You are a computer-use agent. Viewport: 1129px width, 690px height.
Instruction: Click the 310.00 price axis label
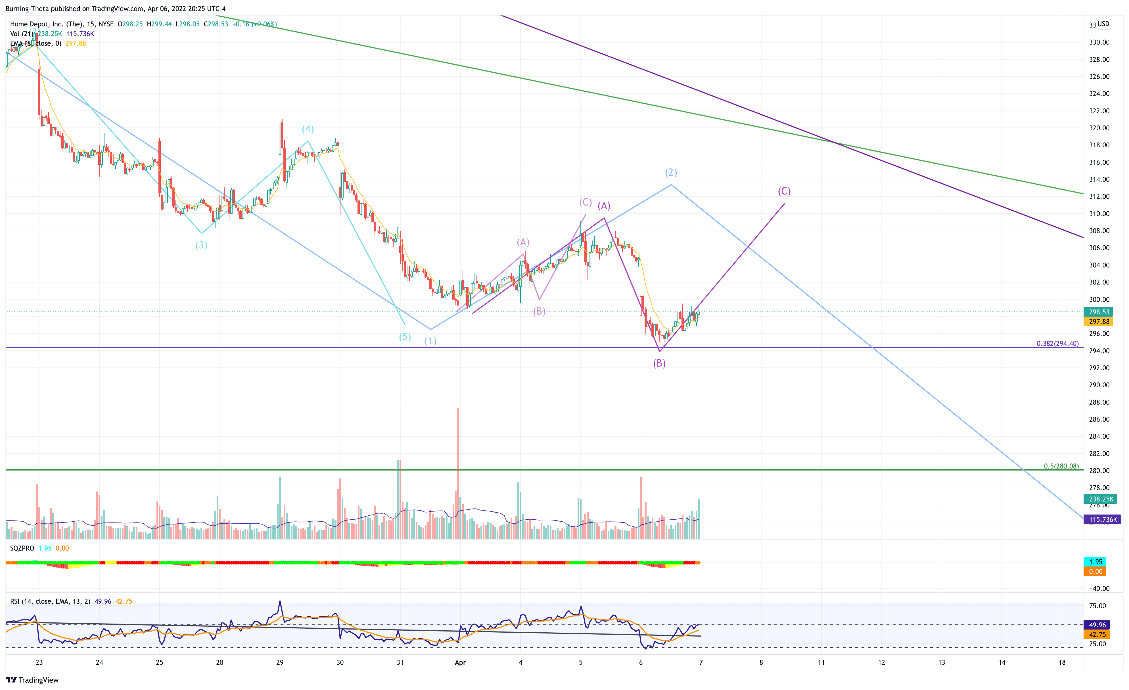coord(1099,214)
